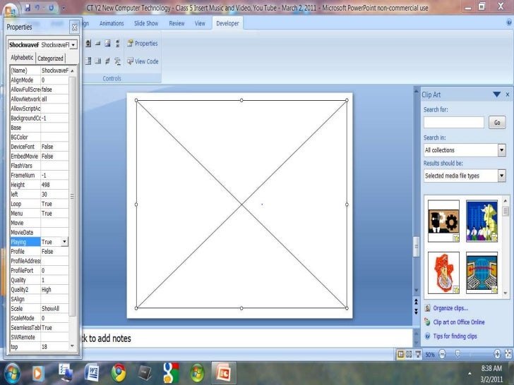Expand the 'Selected media file types' dropdown
The width and height of the screenshot is (514, 385).
tap(501, 176)
